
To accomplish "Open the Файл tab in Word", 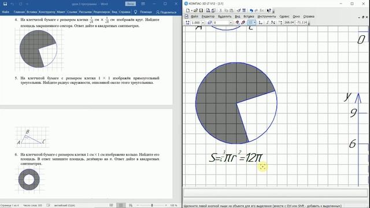I will tap(6, 12).
